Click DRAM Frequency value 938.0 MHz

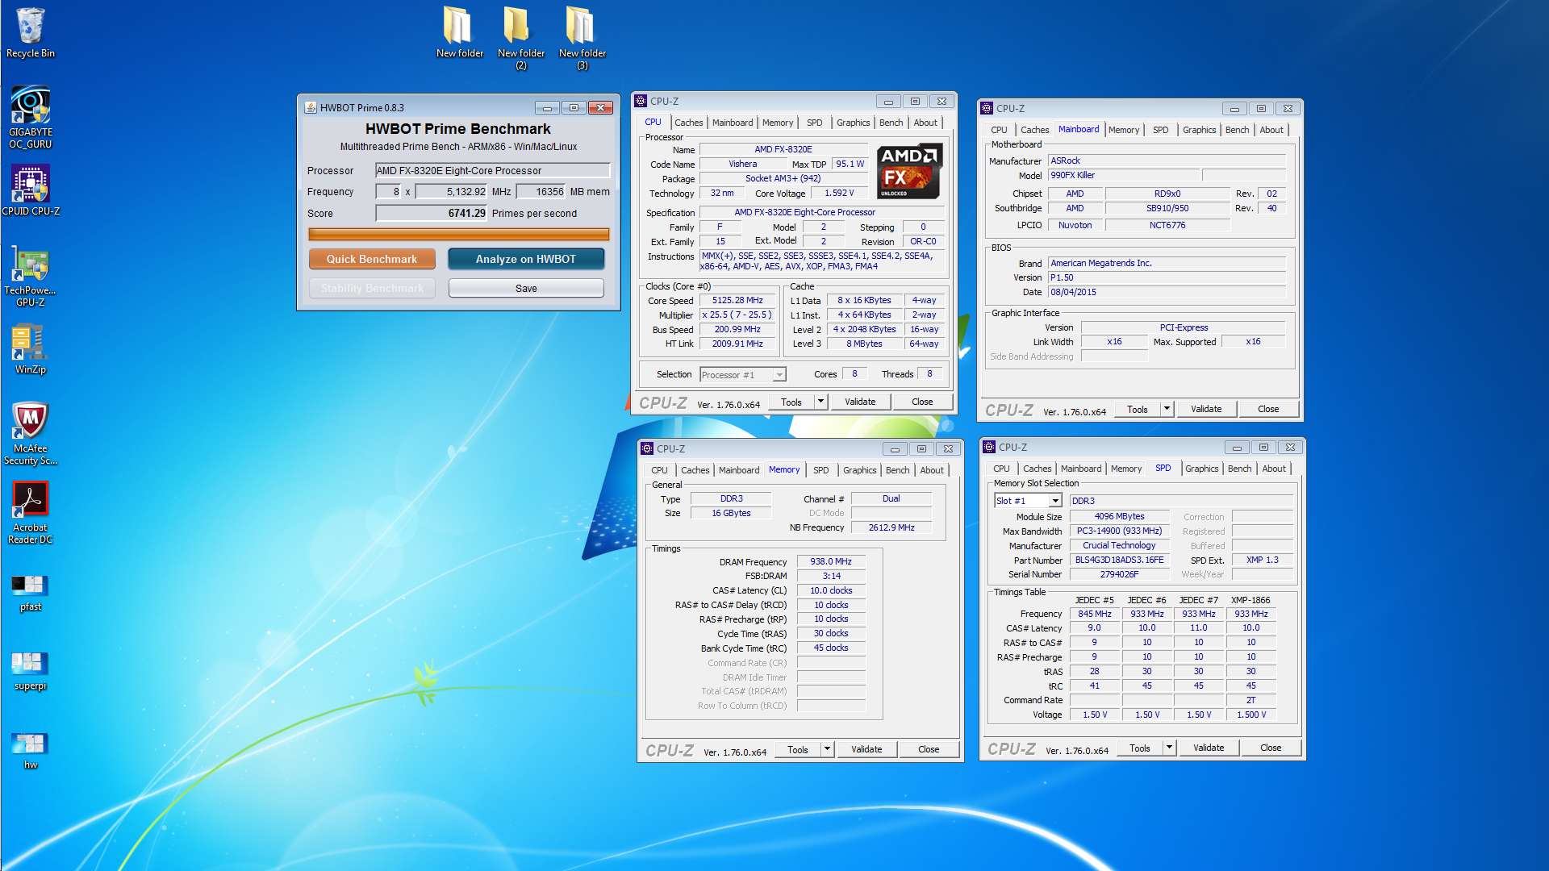pos(831,561)
